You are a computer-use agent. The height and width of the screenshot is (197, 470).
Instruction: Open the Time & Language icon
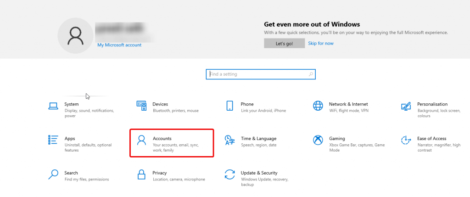[x=229, y=140]
